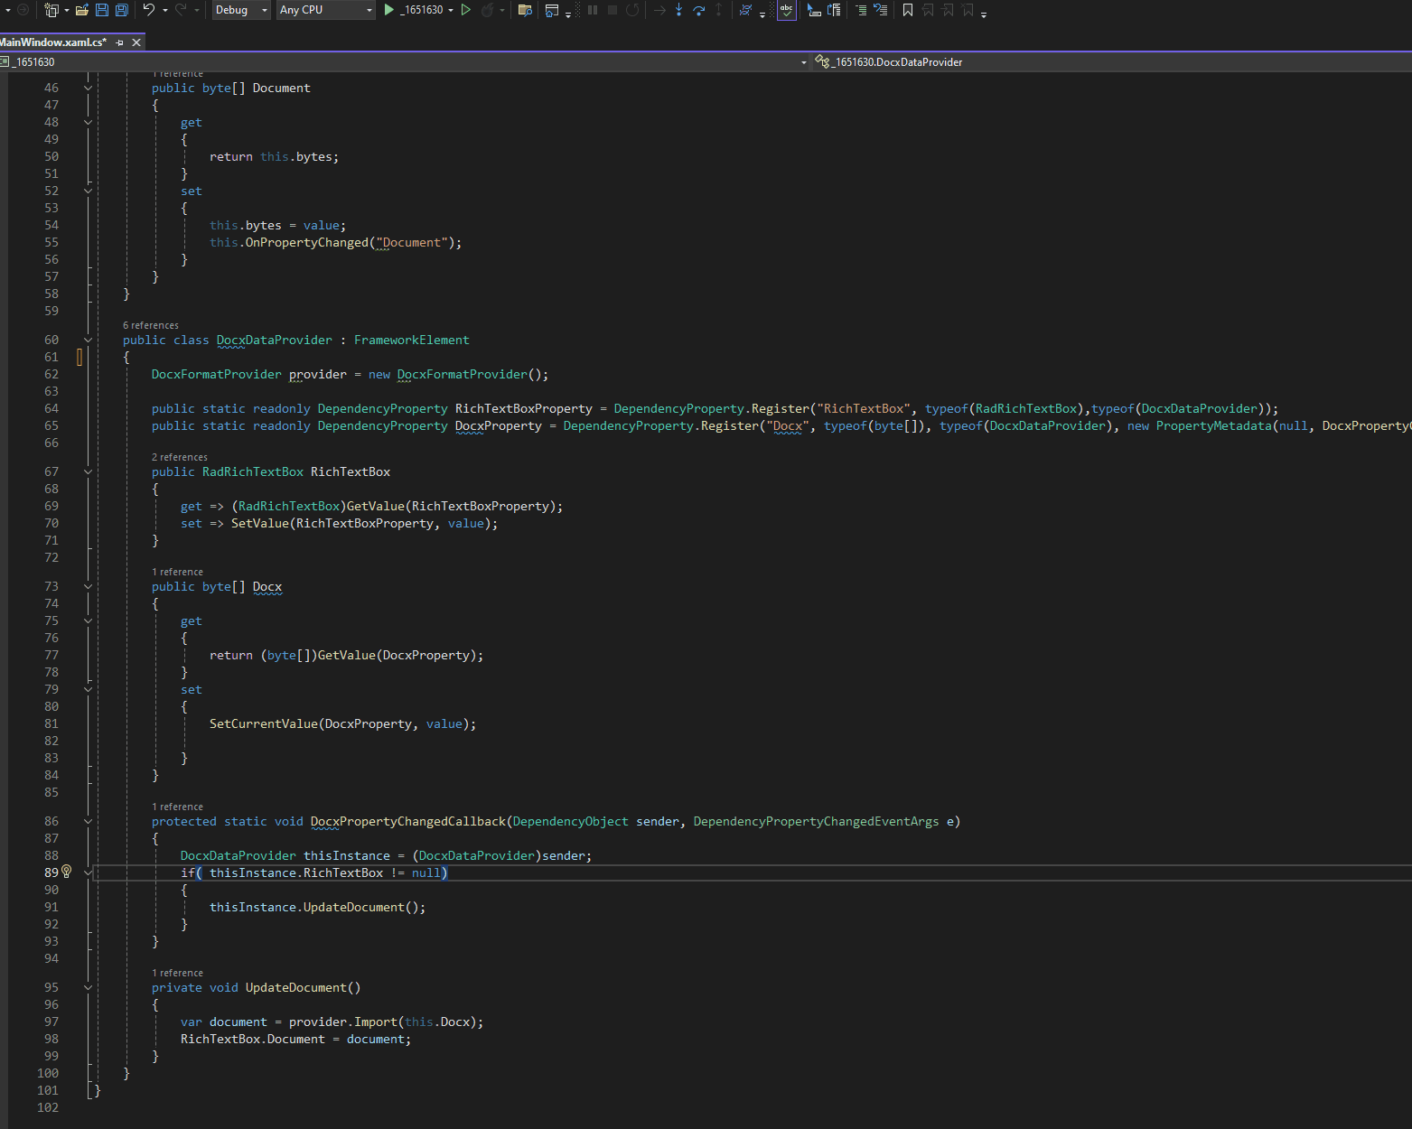The height and width of the screenshot is (1129, 1412).
Task: Click the Step Over debug icon
Action: click(698, 10)
